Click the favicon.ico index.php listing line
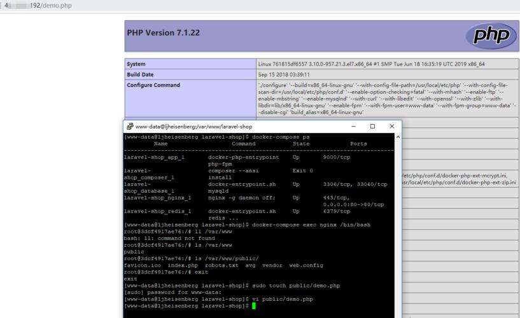 click(x=223, y=265)
